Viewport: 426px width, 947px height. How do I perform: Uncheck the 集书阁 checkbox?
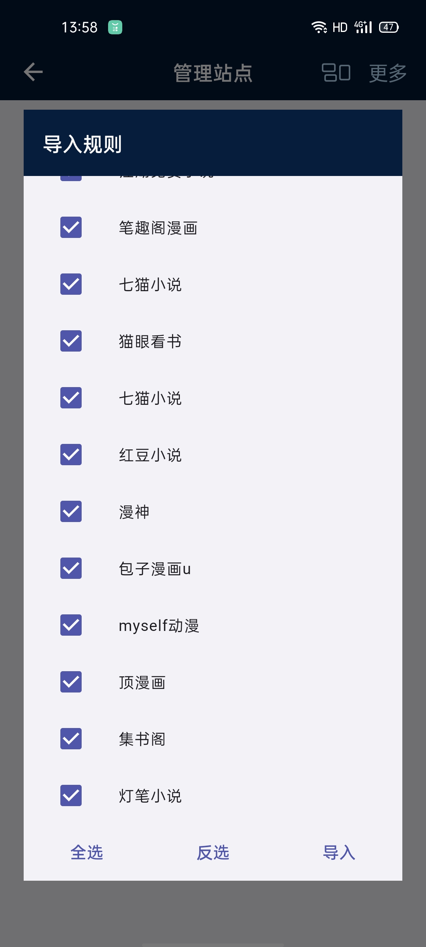tap(71, 739)
